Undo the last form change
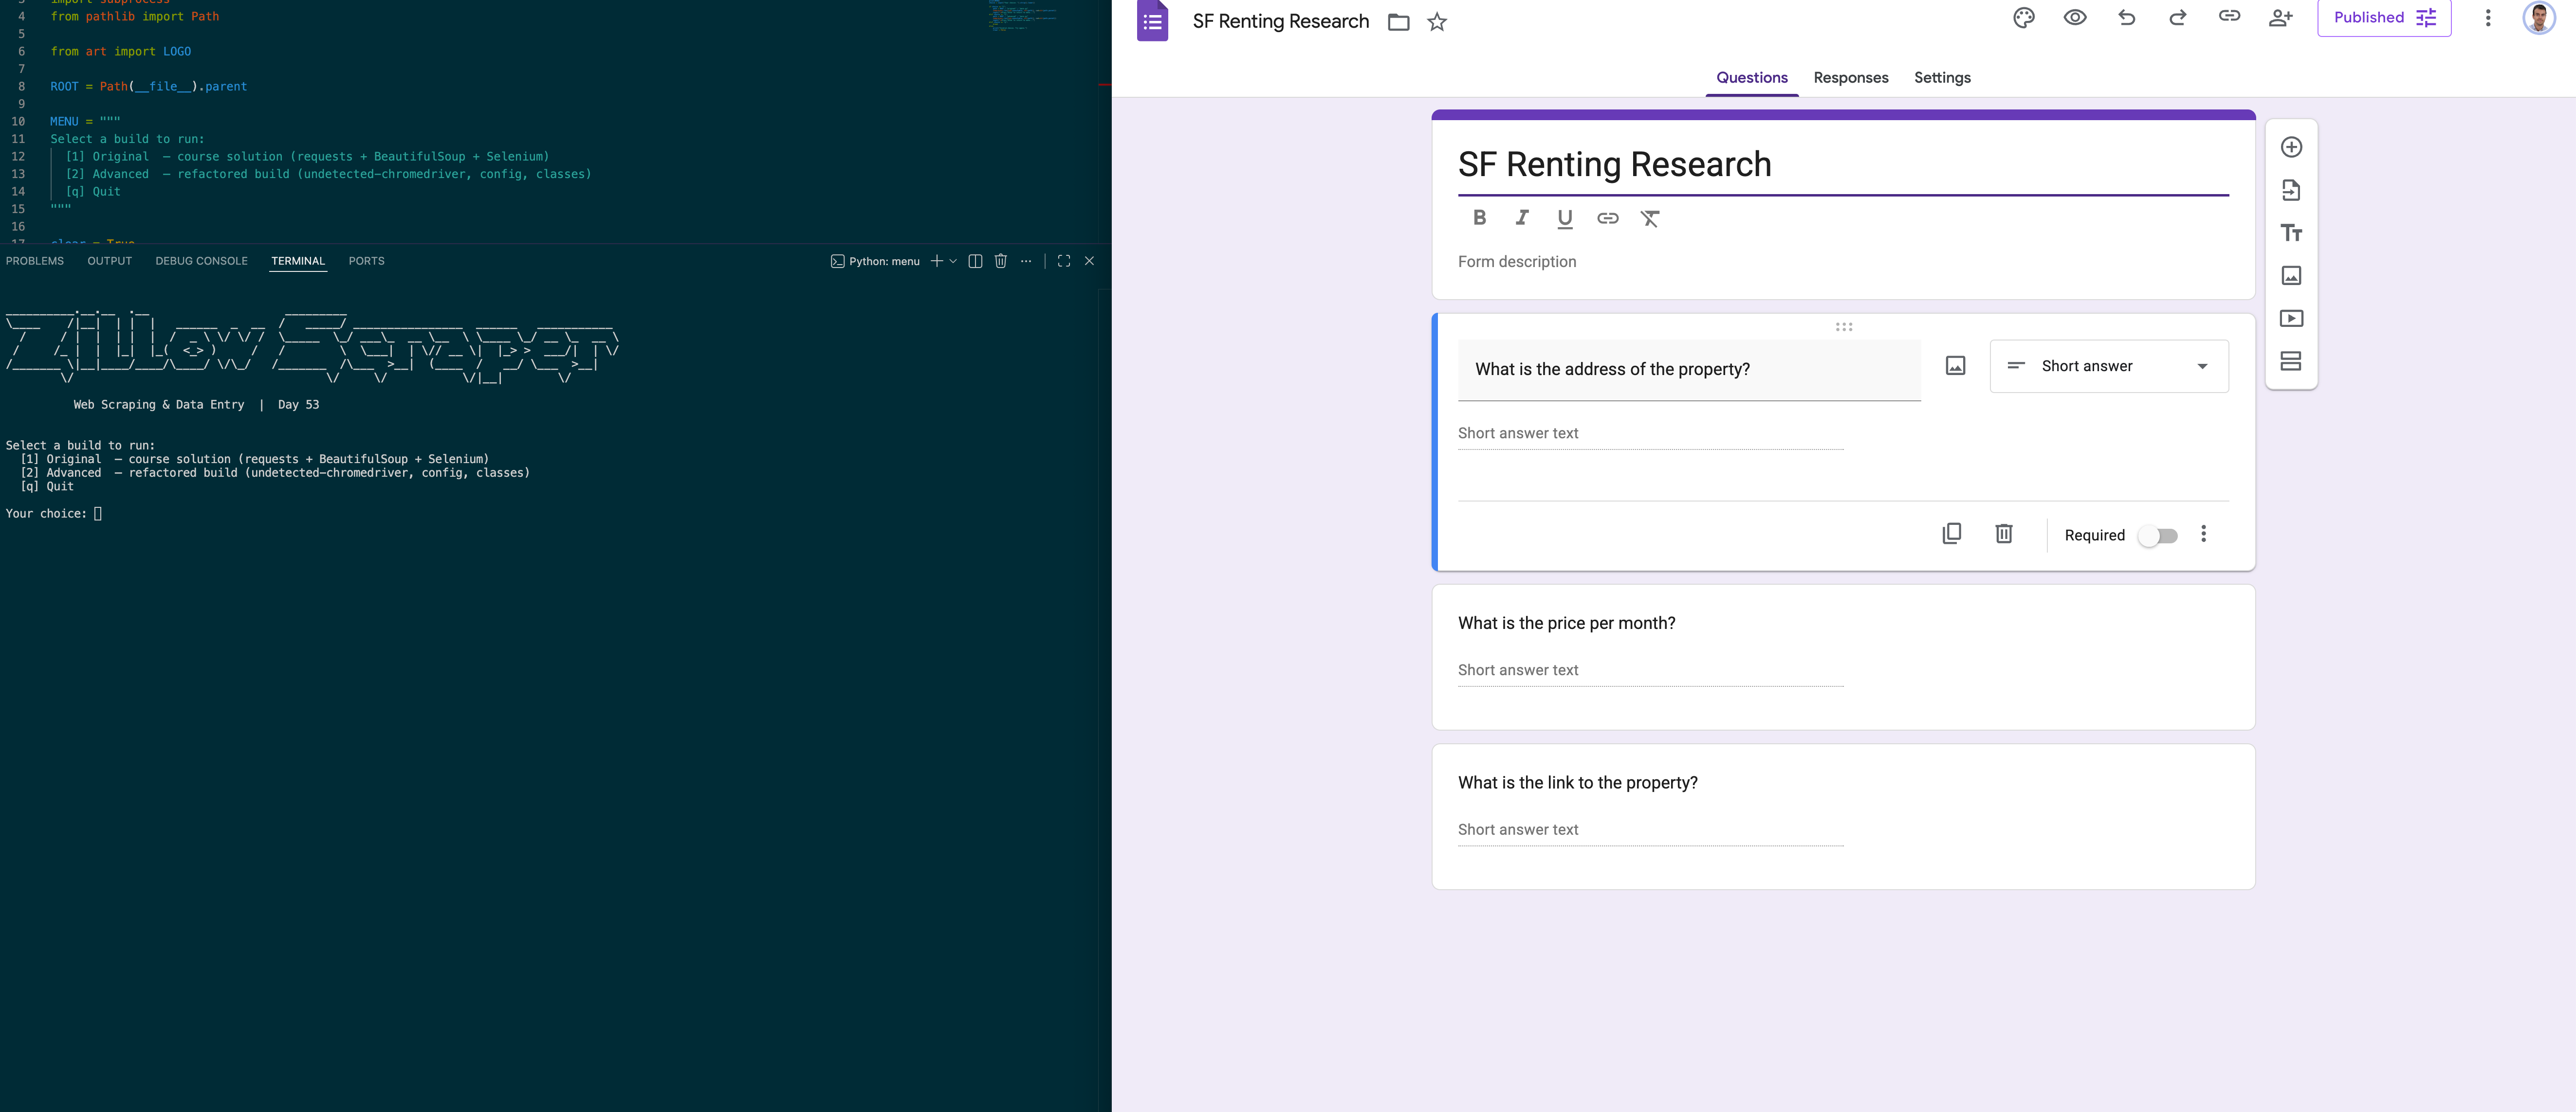The image size is (2576, 1112). (2127, 17)
